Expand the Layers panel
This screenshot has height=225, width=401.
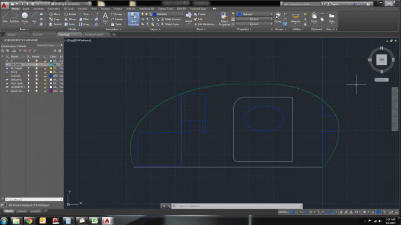[x=155, y=29]
